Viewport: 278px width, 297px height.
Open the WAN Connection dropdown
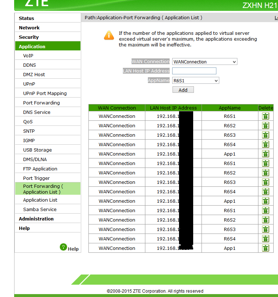[x=205, y=62]
